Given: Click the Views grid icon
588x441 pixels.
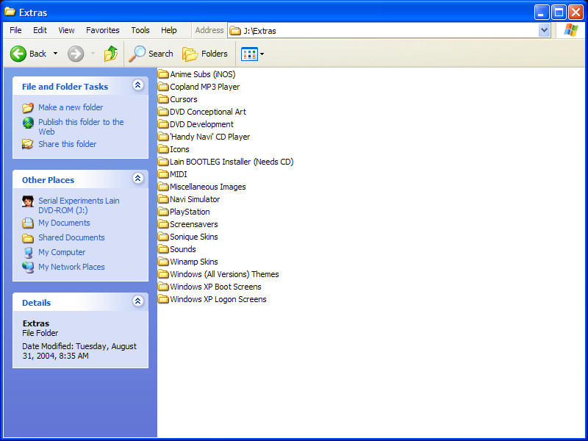Looking at the screenshot, I should (249, 54).
